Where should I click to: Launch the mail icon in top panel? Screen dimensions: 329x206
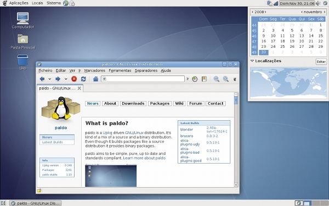(72, 3)
